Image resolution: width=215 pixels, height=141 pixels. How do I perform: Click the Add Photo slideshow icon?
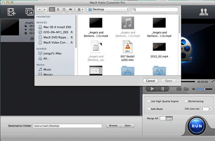coord(30,12)
